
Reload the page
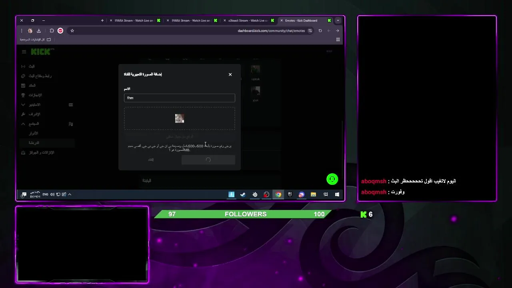click(x=320, y=31)
